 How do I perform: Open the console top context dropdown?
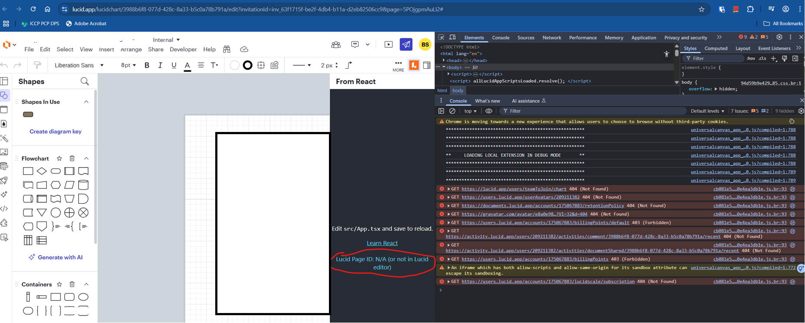tap(470, 111)
